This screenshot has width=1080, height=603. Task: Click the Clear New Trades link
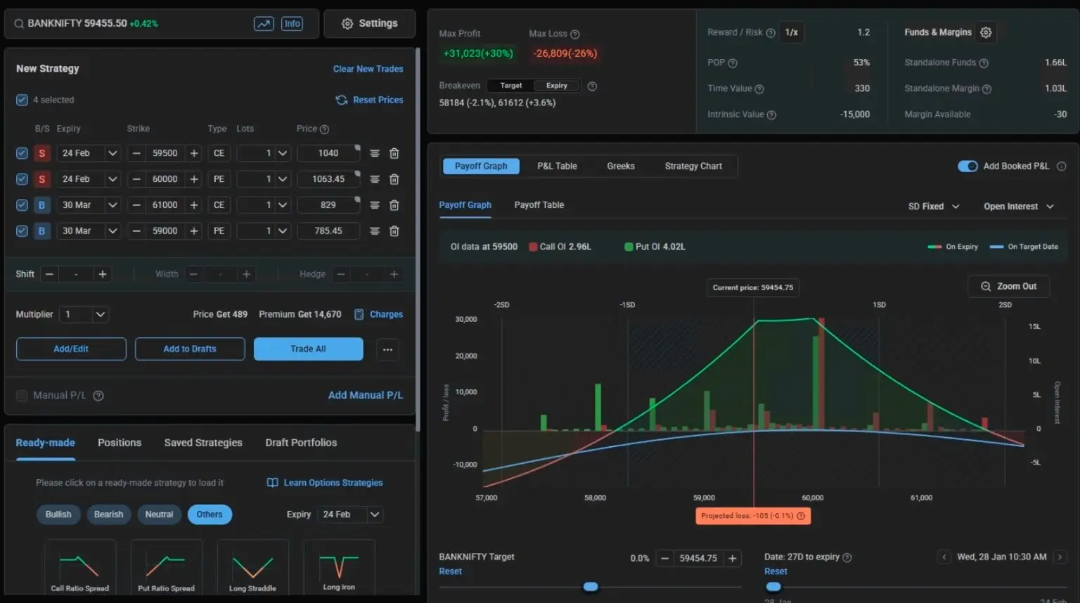click(368, 69)
